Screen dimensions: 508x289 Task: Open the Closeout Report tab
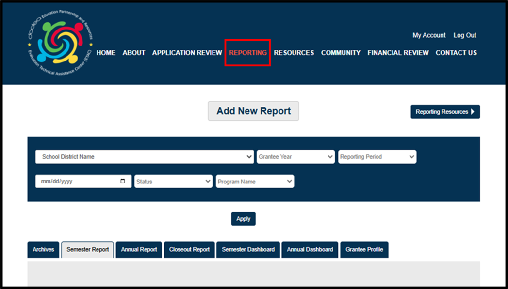click(189, 250)
